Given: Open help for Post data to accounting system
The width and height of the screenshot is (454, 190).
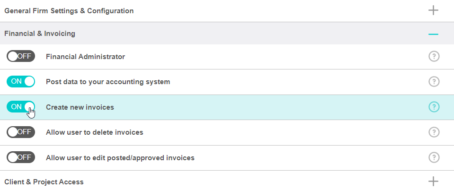Looking at the screenshot, I should click(x=434, y=82).
